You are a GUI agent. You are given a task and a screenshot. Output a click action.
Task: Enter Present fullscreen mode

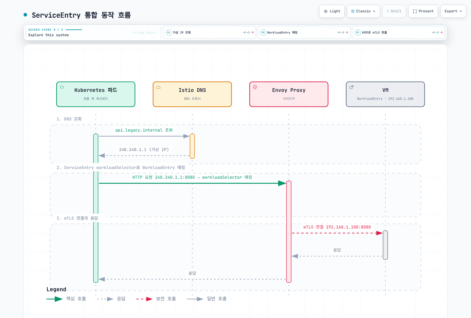pos(423,11)
